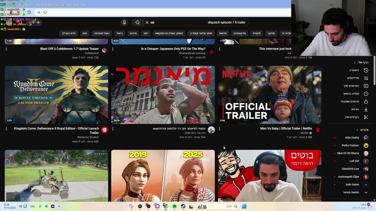Select the 'בישול' filter chip
Image resolution: width=376 pixels, height=211 pixels.
tap(120, 33)
